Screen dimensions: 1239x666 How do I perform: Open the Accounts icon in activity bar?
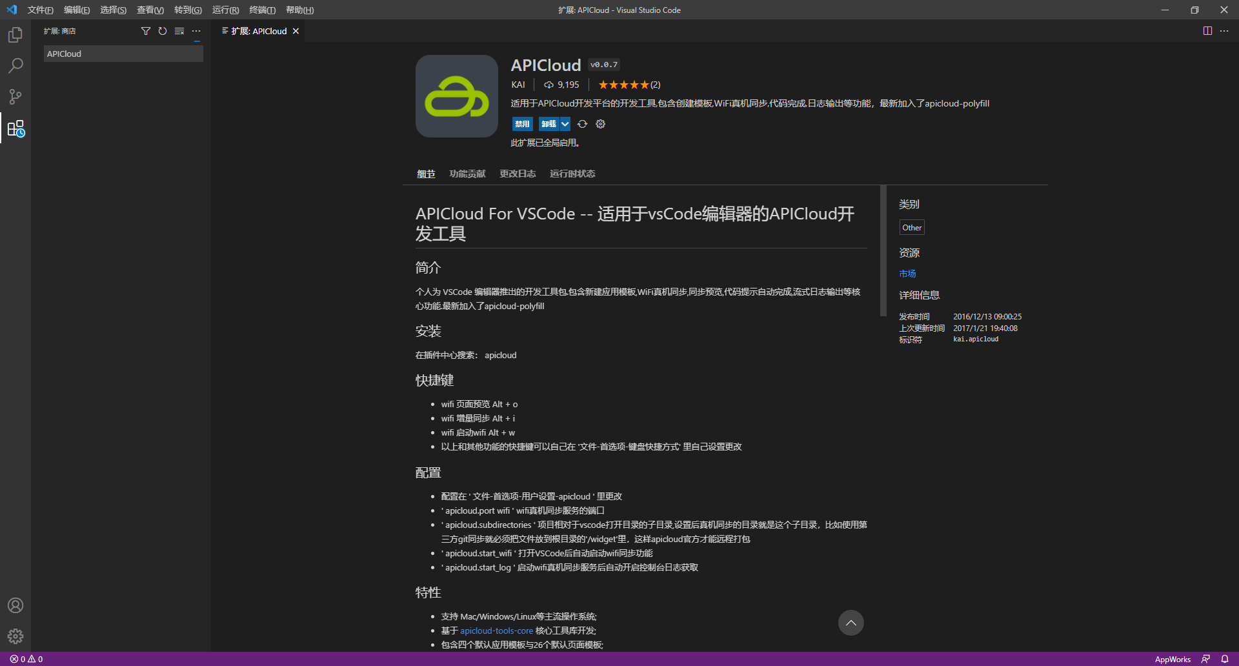tap(15, 605)
